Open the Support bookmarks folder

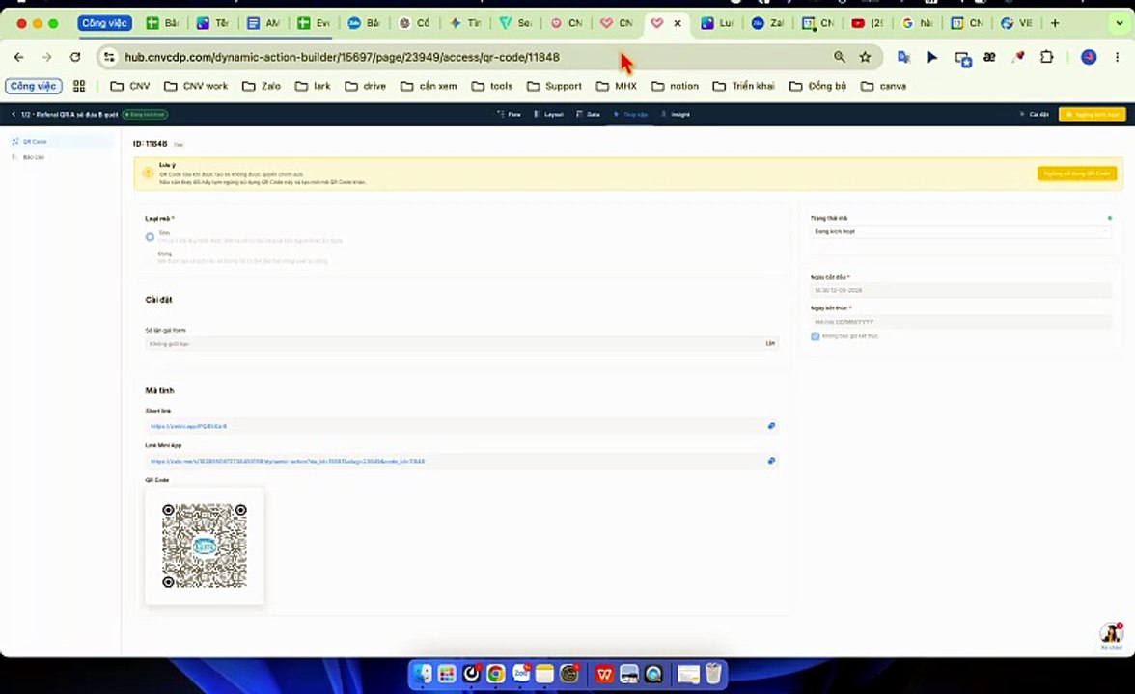554,86
